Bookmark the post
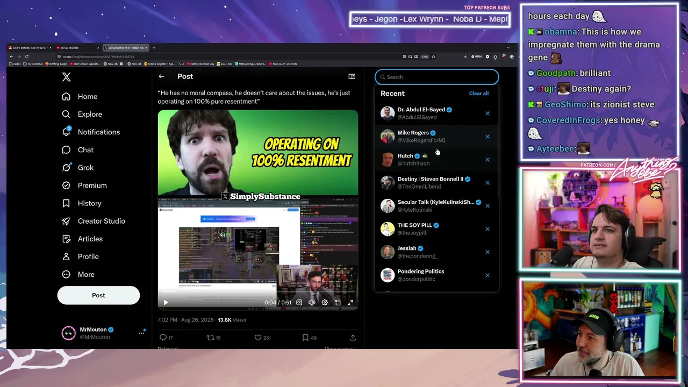This screenshot has width=688, height=387. 305,338
